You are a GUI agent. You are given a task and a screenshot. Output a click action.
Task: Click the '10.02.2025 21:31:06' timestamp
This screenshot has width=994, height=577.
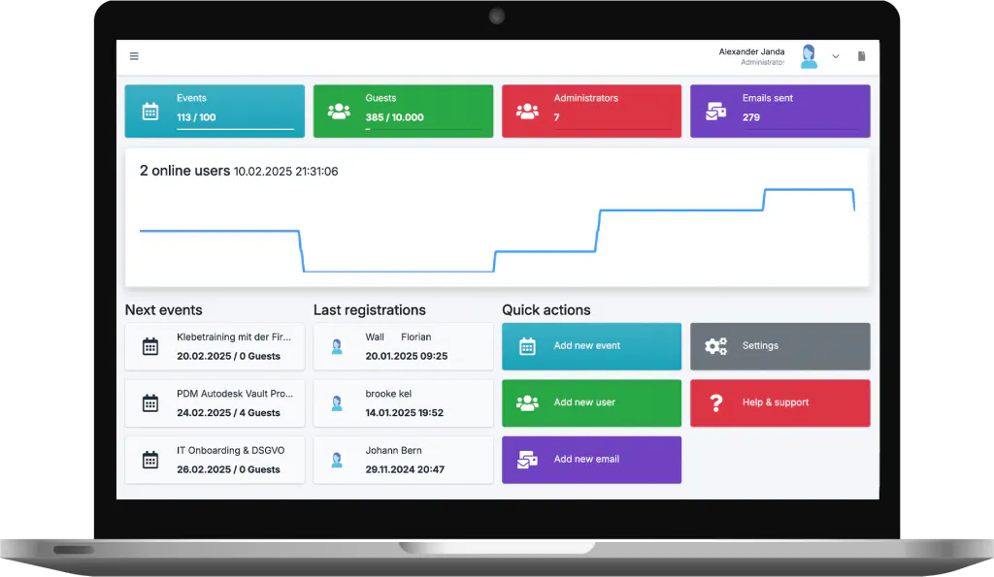click(286, 172)
